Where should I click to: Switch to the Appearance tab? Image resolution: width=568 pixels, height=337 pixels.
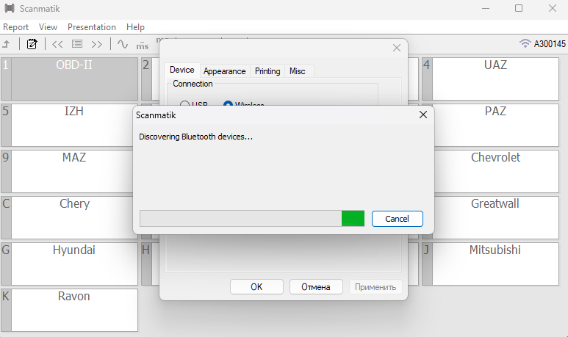pos(224,71)
